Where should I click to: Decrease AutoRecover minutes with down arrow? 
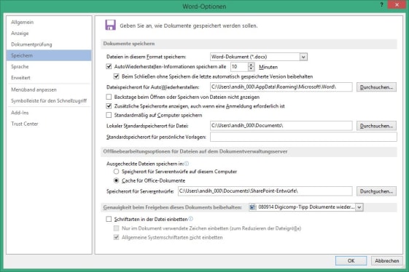point(251,69)
